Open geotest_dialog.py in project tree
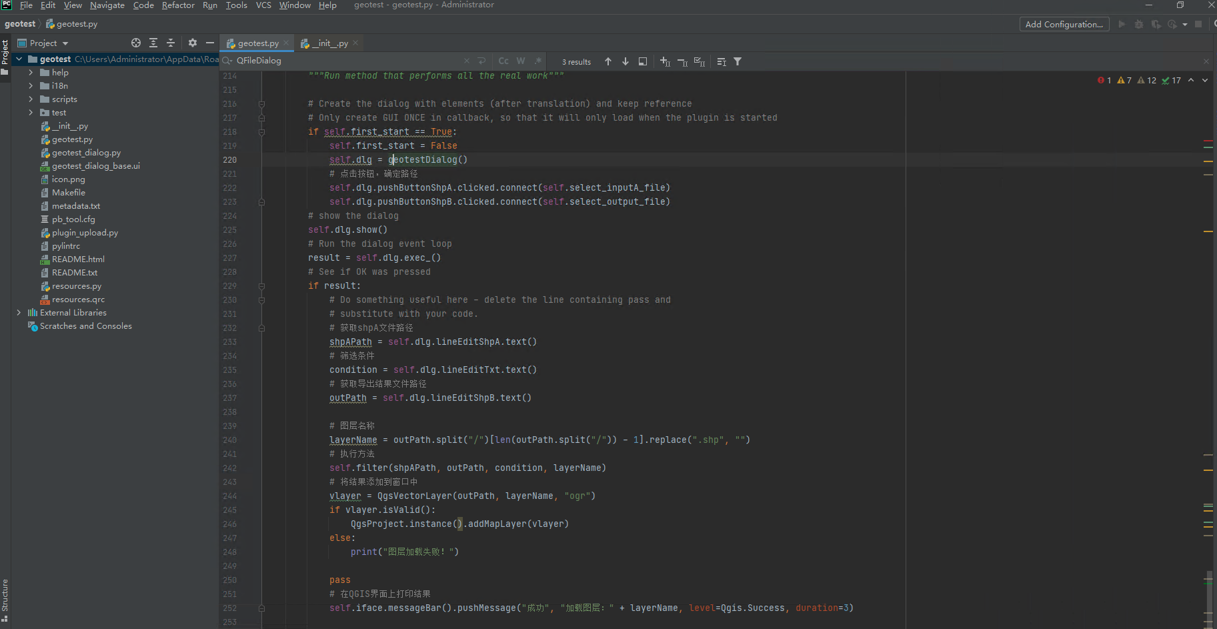This screenshot has width=1217, height=629. pos(86,153)
